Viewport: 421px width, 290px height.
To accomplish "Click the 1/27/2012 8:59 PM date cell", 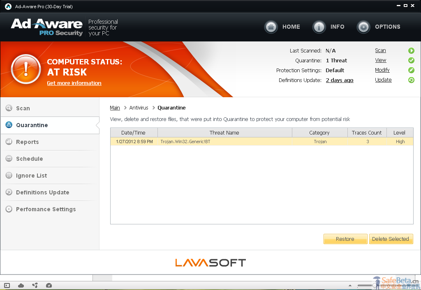I will [134, 142].
